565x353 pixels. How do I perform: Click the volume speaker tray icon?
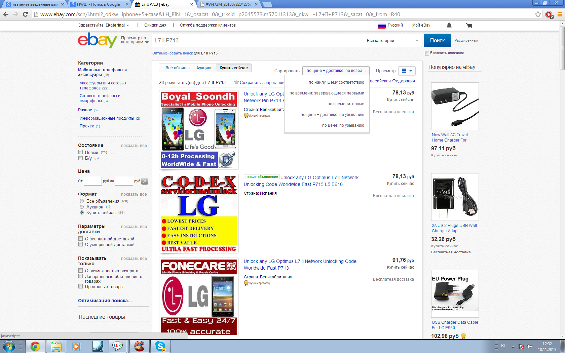click(x=529, y=346)
